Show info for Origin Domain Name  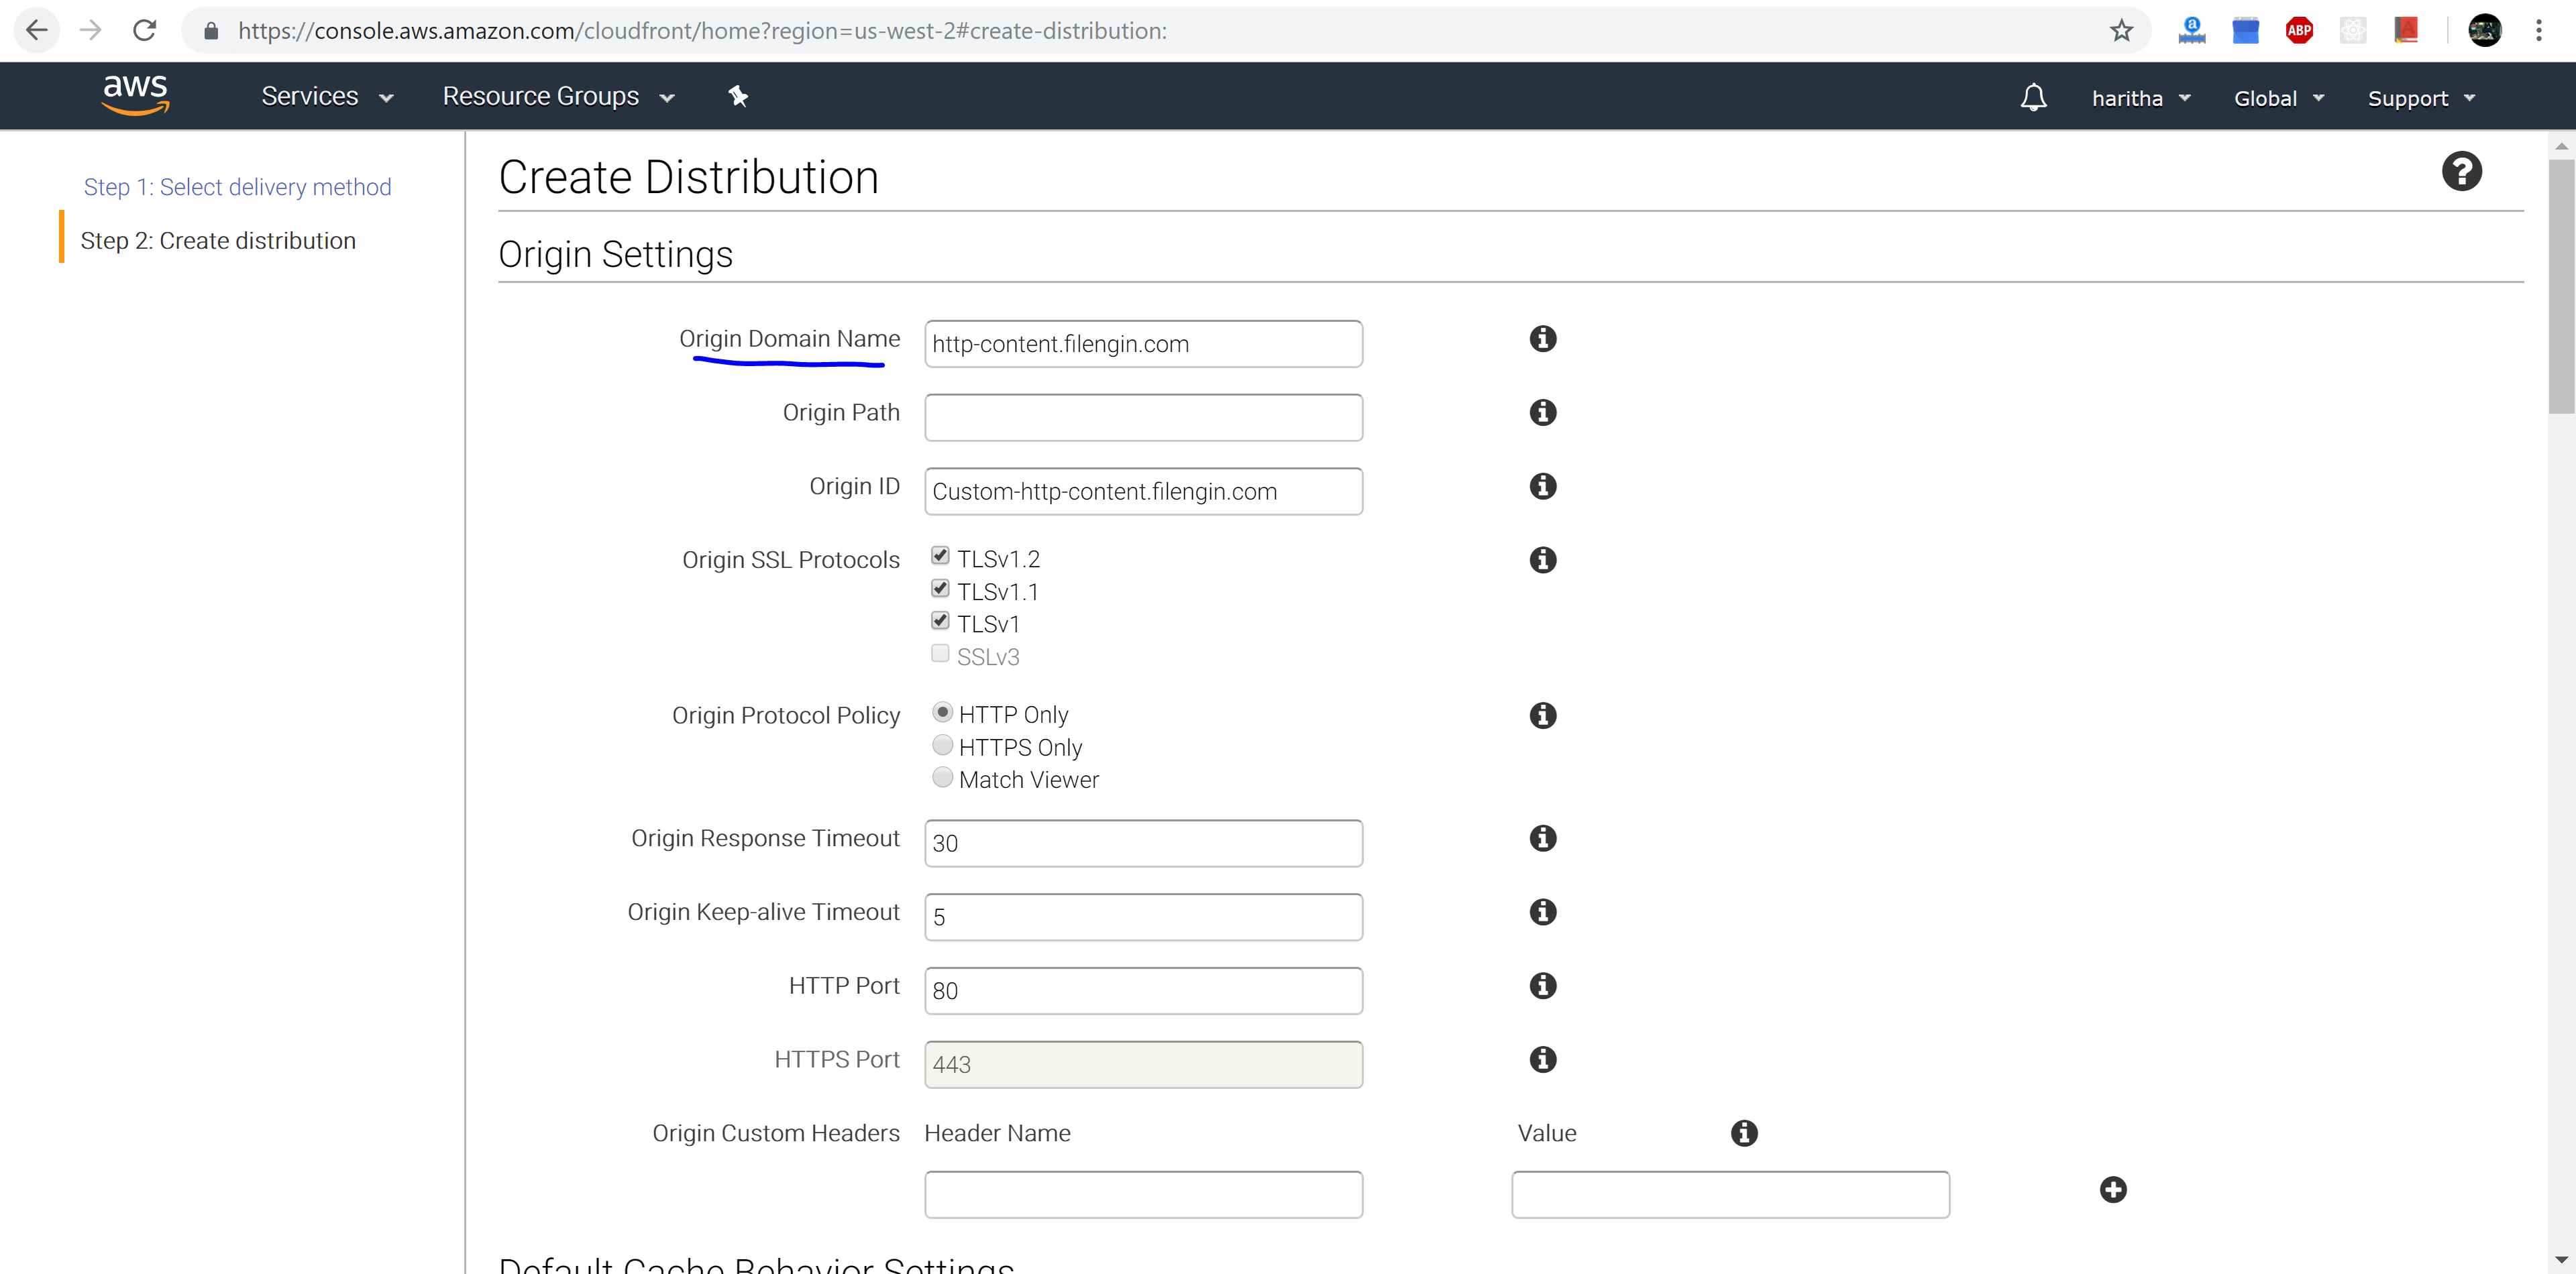click(1542, 339)
